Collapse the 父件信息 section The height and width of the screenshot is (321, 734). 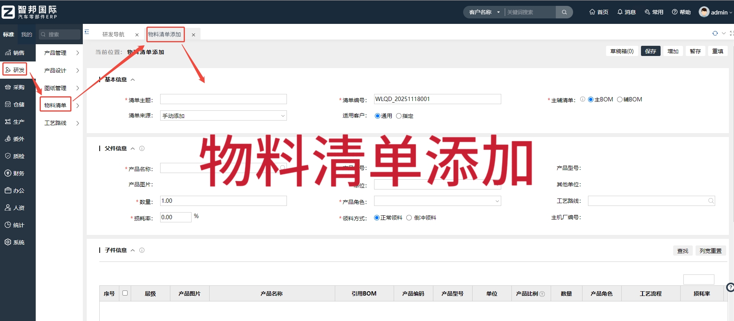133,148
